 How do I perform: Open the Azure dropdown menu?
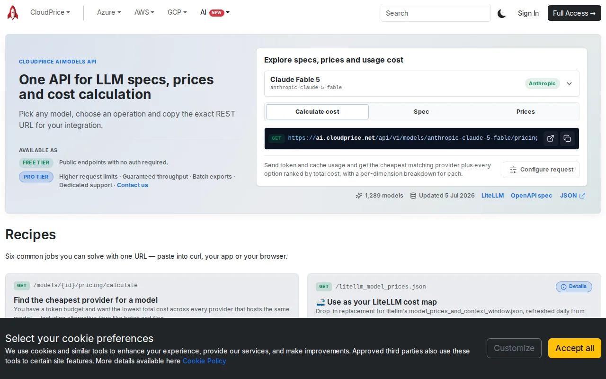109,12
